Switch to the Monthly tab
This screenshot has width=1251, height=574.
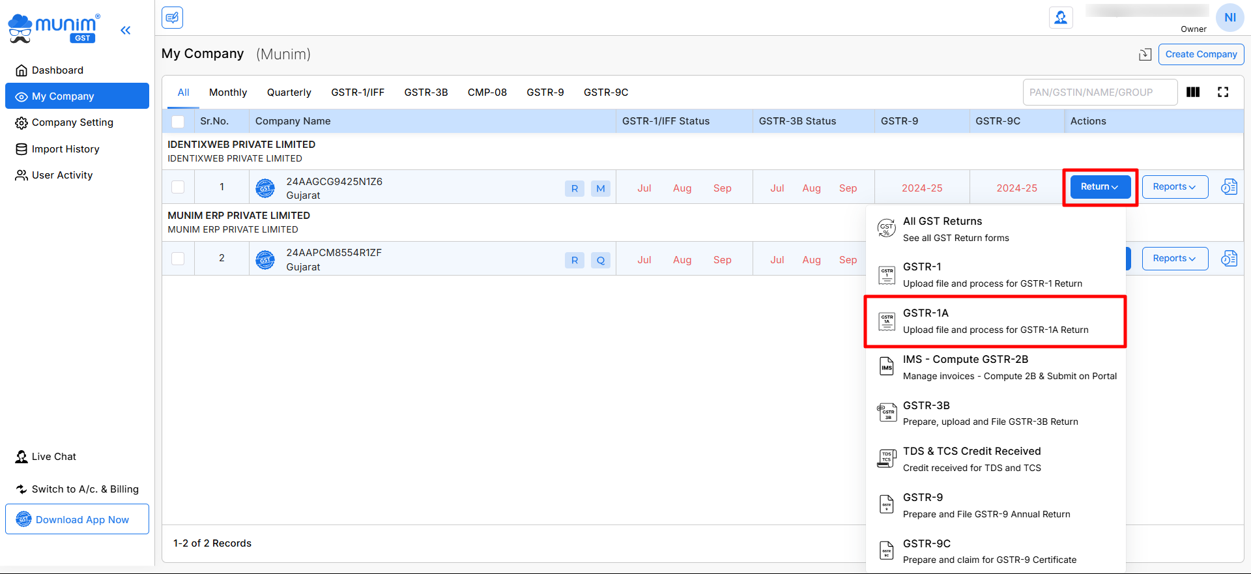pyautogui.click(x=228, y=93)
